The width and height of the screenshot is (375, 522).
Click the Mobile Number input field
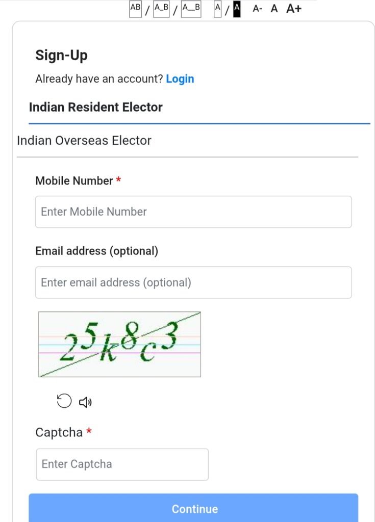[x=193, y=212]
